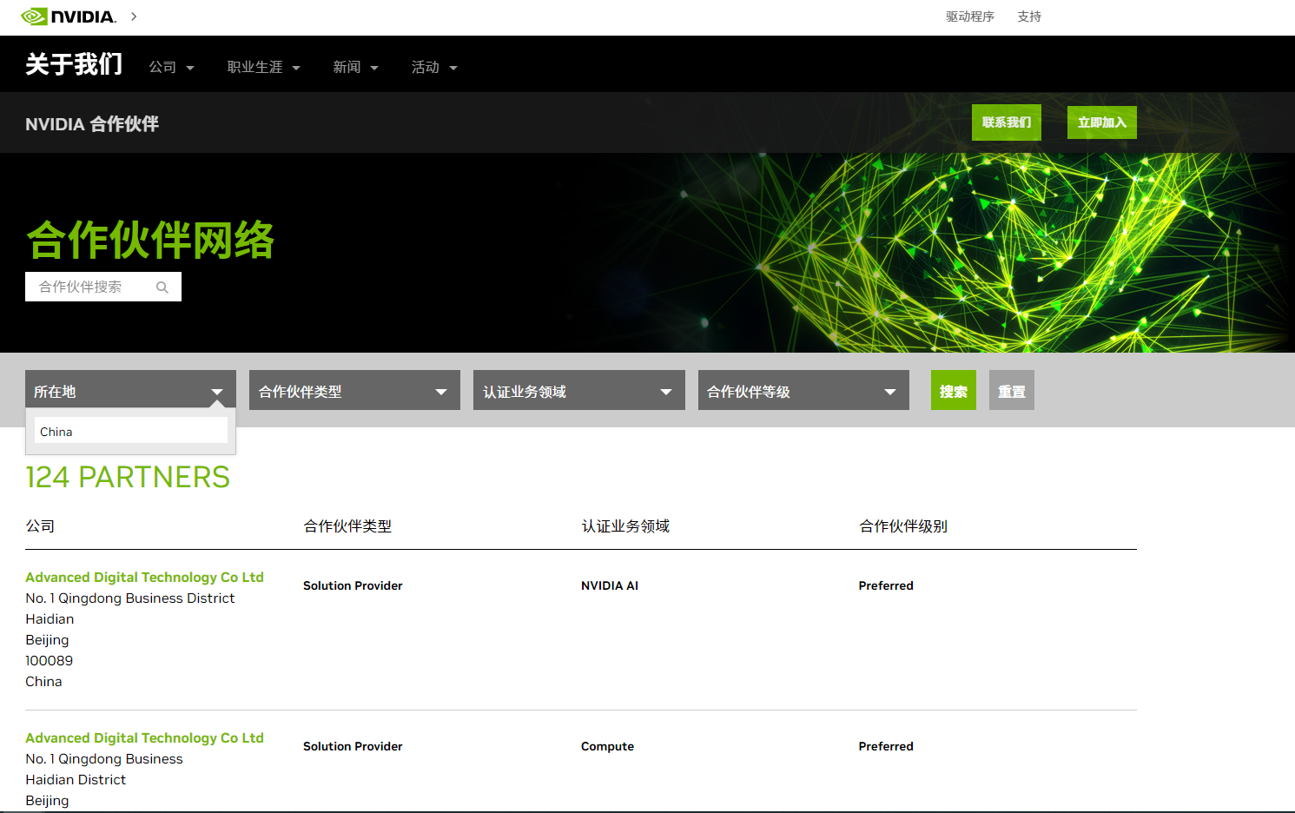This screenshot has height=813, width=1295.
Task: Click Preferred in Compute row
Action: coord(886,746)
